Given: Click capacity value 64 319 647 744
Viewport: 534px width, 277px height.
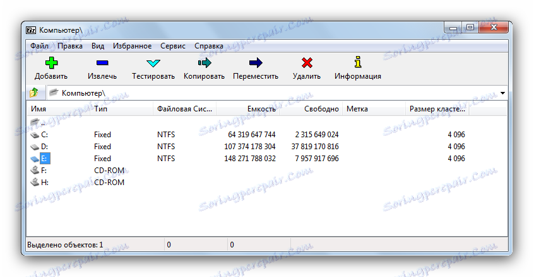Looking at the screenshot, I should pos(252,135).
